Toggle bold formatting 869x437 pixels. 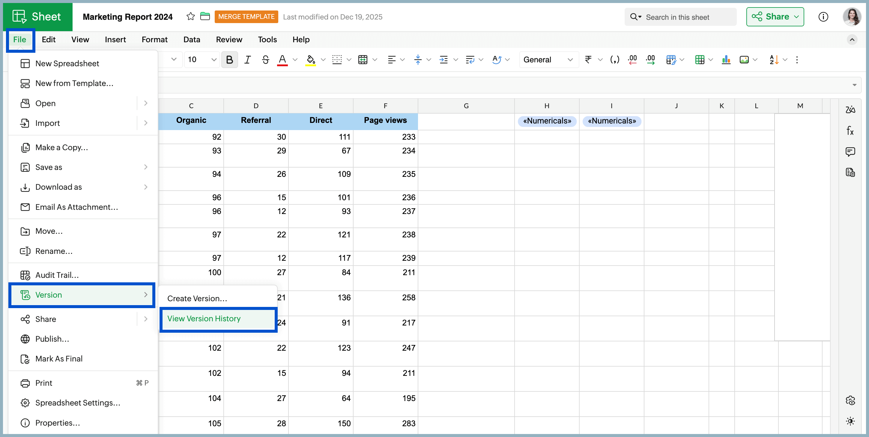click(229, 60)
